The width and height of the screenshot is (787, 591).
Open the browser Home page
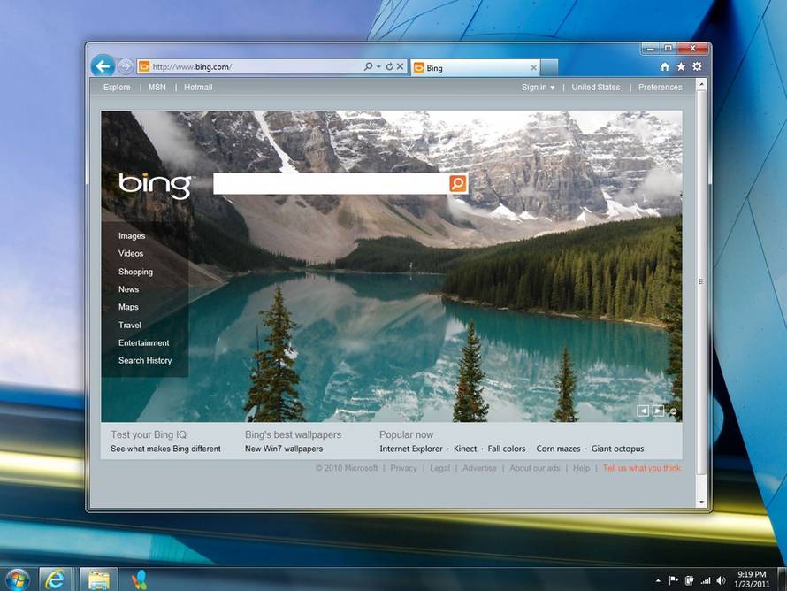[x=663, y=66]
